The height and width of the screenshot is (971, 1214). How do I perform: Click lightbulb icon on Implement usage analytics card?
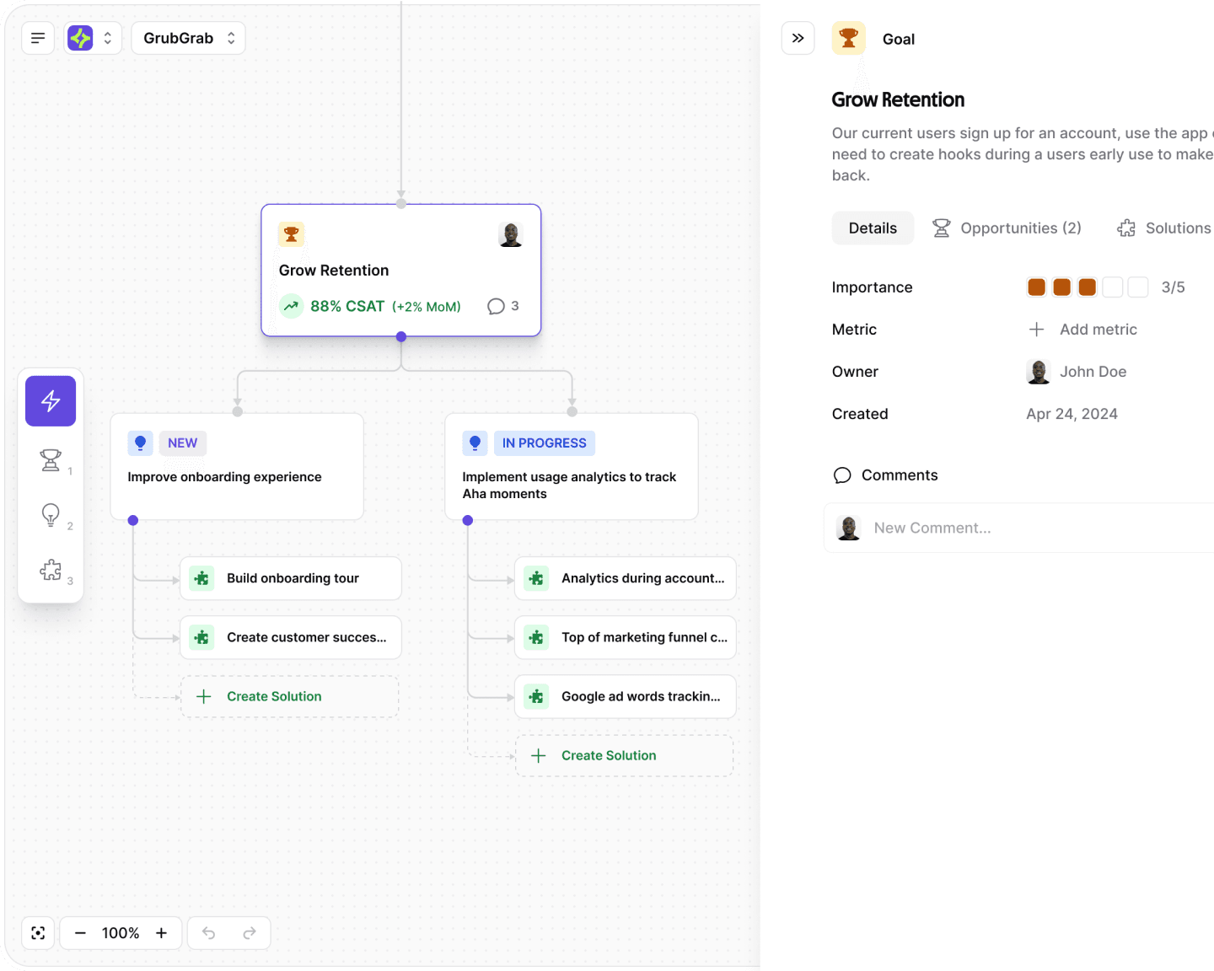pyautogui.click(x=475, y=443)
